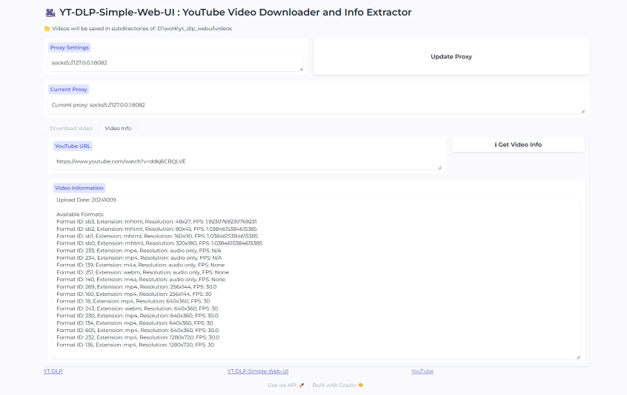Image resolution: width=627 pixels, height=395 pixels.
Task: Open the YT-DLP link
Action: tap(53, 371)
